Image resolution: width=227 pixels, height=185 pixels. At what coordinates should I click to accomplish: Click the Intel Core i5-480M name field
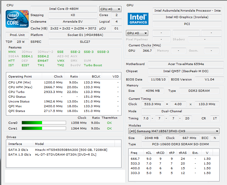coord(64,9)
